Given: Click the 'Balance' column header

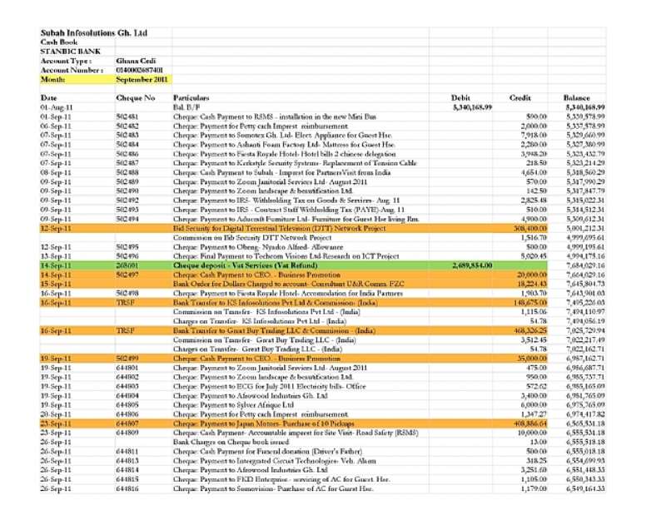Looking at the screenshot, I should point(576,97).
